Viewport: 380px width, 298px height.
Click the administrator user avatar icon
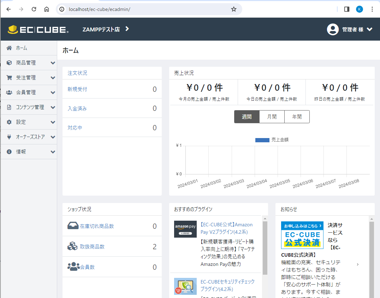[333, 30]
